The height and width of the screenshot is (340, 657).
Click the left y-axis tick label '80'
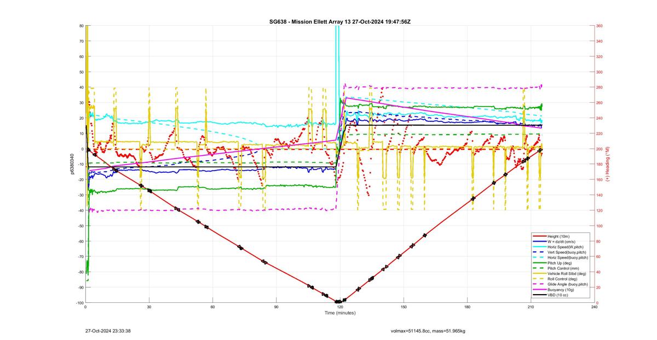(81, 26)
